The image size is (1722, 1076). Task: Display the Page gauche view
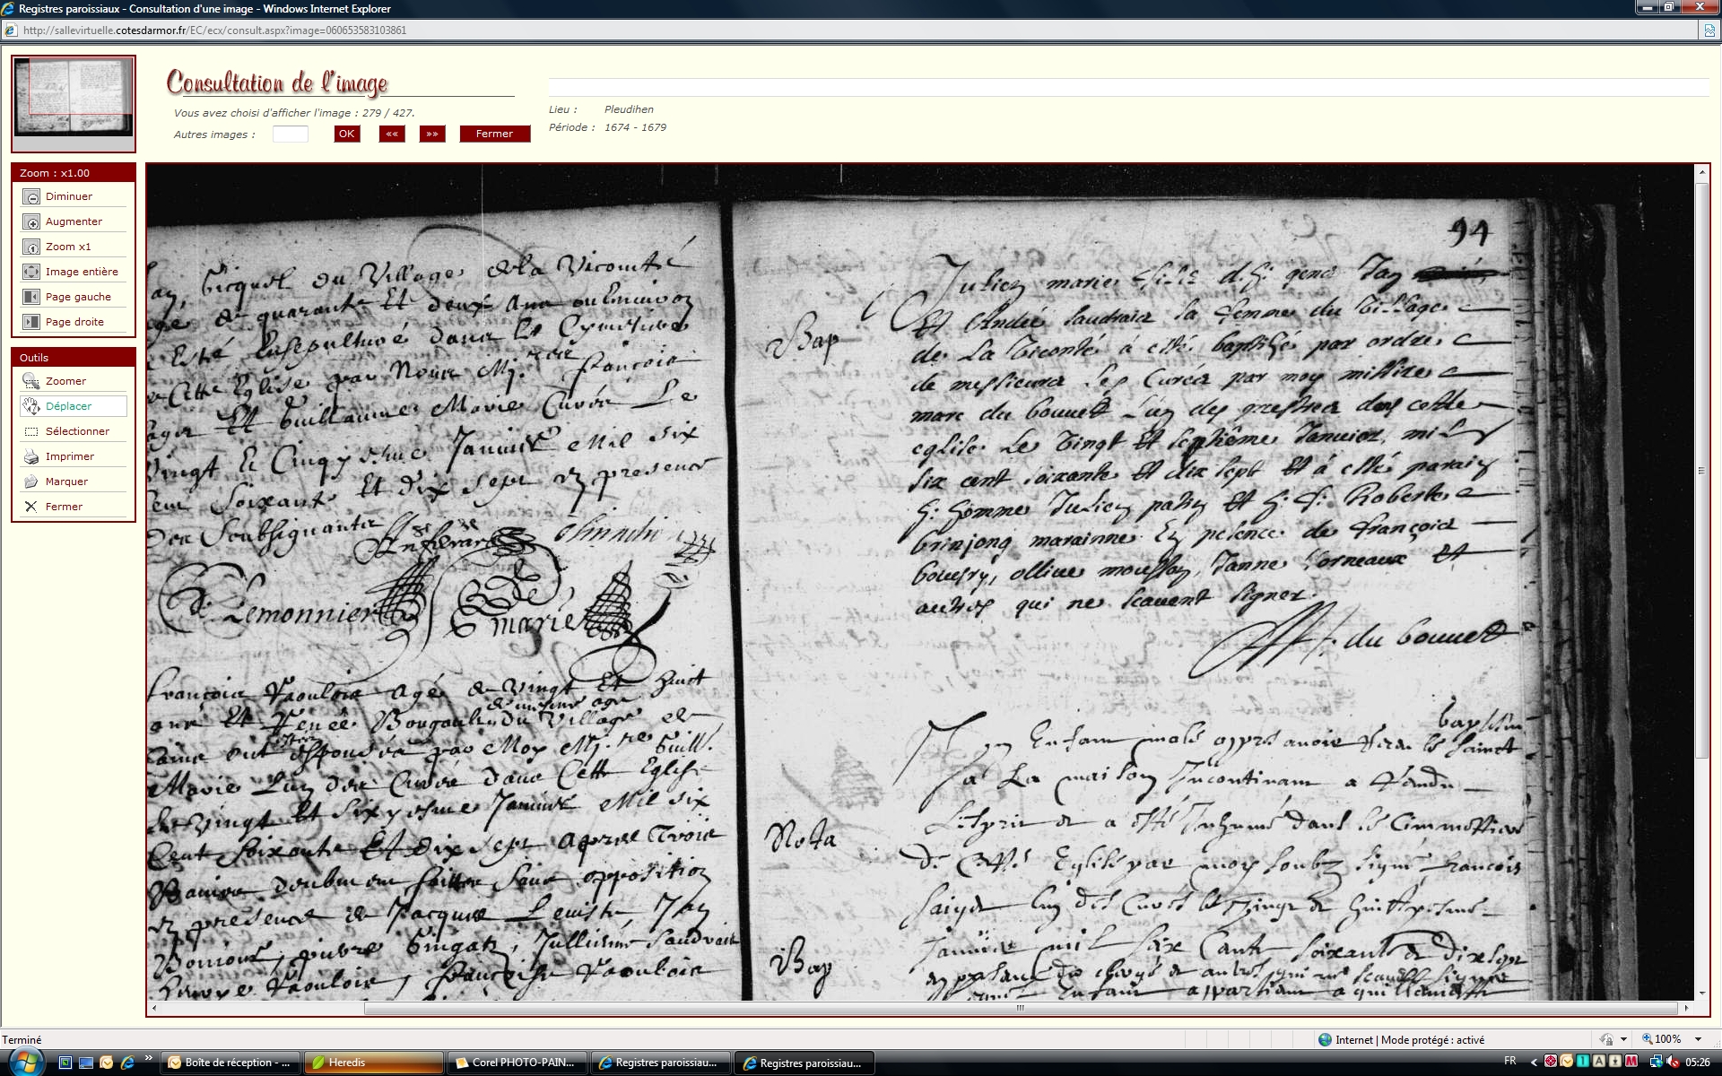[x=31, y=297]
